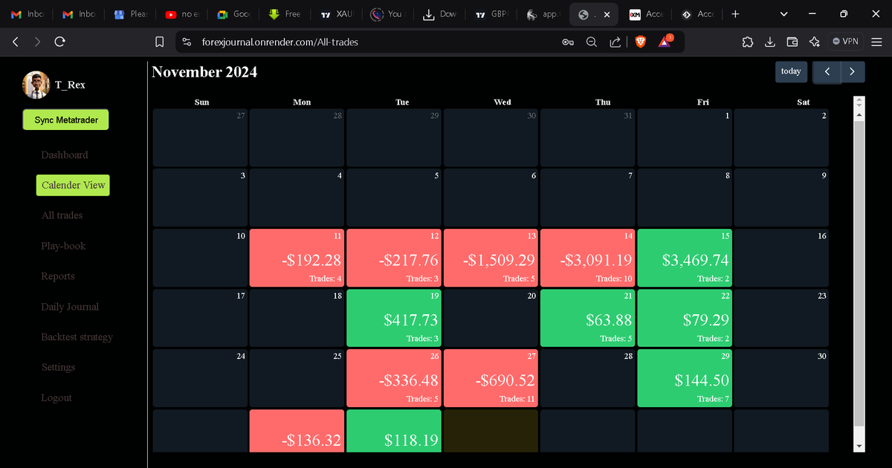Switch to the XAU TradingView tab
Image resolution: width=892 pixels, height=468 pixels.
coord(337,14)
